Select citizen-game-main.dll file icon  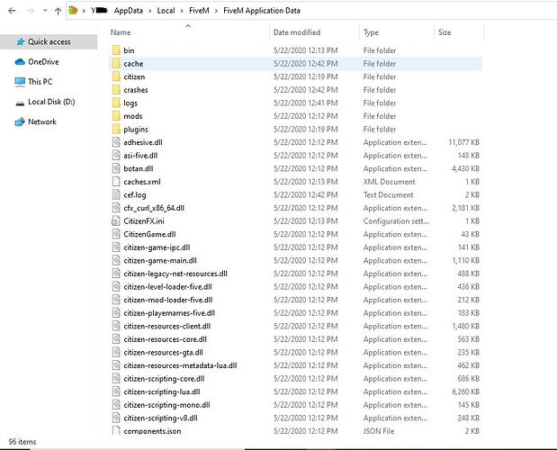point(116,260)
